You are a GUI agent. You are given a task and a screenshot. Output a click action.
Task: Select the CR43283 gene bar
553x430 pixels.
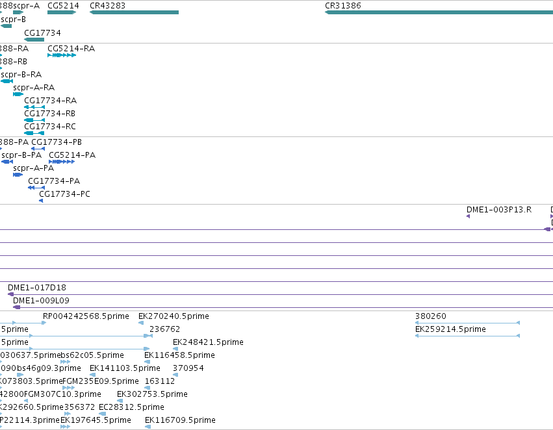(134, 12)
